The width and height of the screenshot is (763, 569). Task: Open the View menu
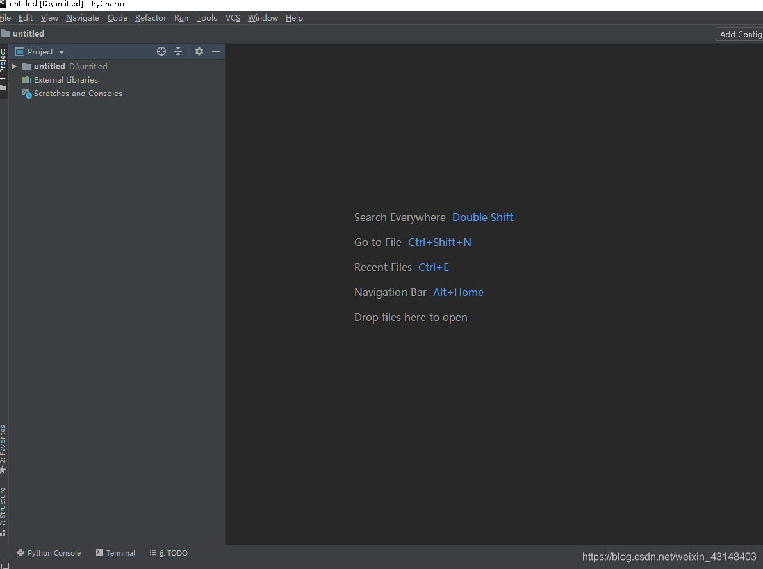[49, 17]
